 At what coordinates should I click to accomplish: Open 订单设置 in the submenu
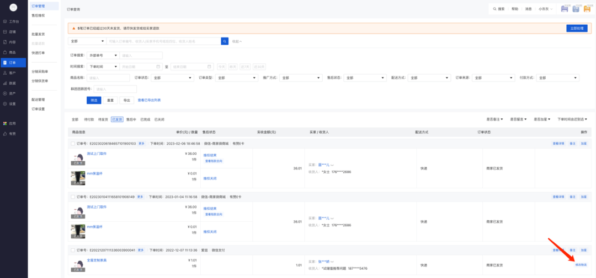pyautogui.click(x=38, y=109)
